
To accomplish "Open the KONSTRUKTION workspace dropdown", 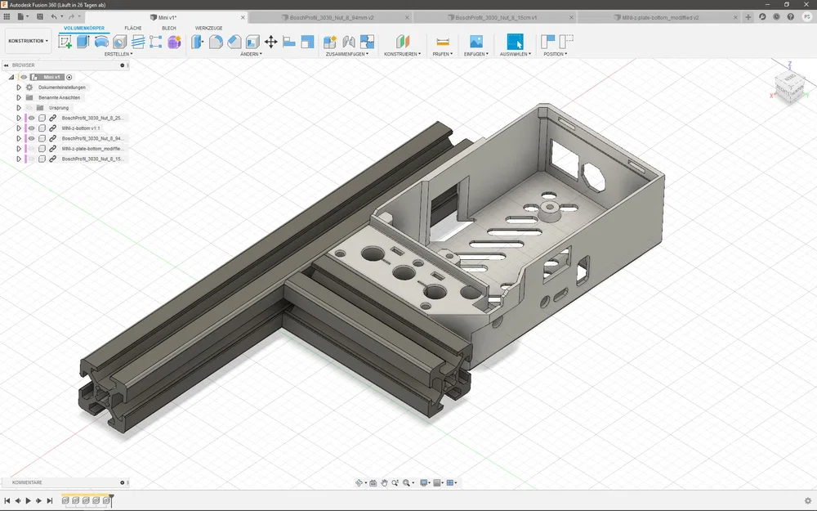I will pyautogui.click(x=28, y=41).
